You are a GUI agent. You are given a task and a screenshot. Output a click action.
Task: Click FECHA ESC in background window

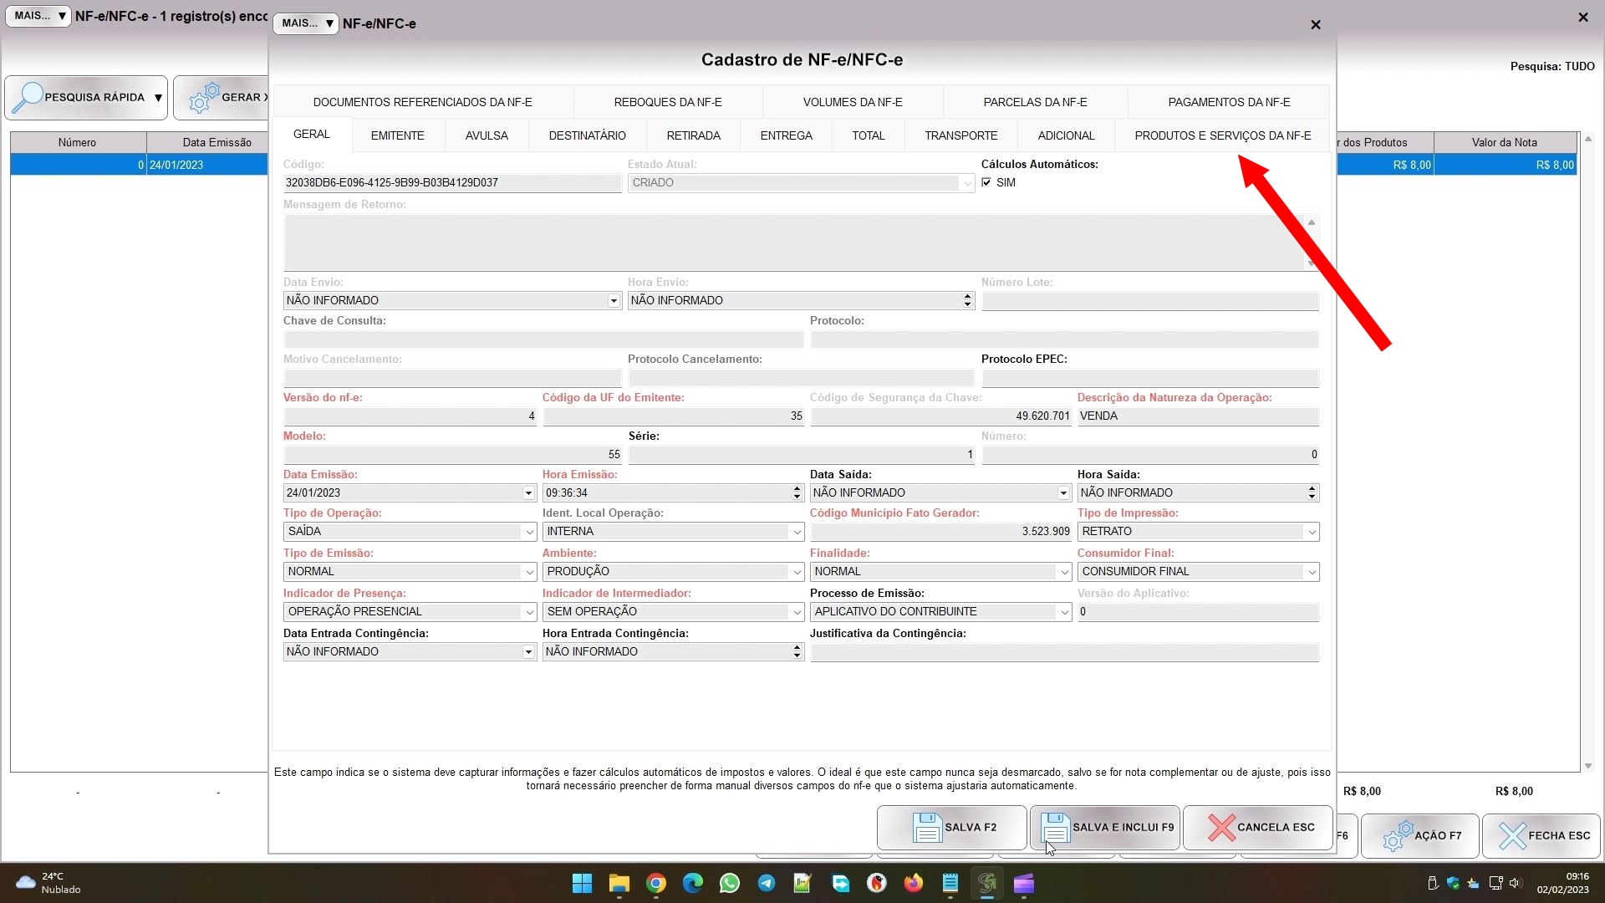coord(1541,836)
